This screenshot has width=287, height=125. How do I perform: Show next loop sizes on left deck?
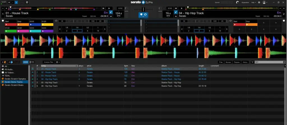pyautogui.click(x=105, y=29)
